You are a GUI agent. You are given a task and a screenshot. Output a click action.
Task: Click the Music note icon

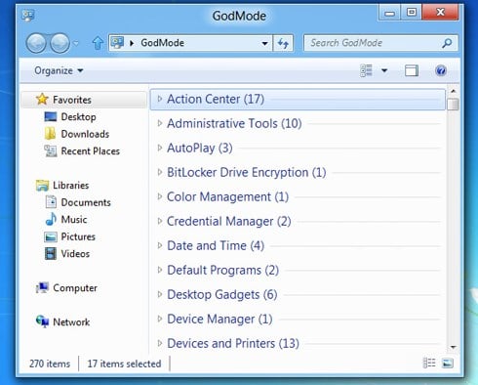pyautogui.click(x=51, y=219)
